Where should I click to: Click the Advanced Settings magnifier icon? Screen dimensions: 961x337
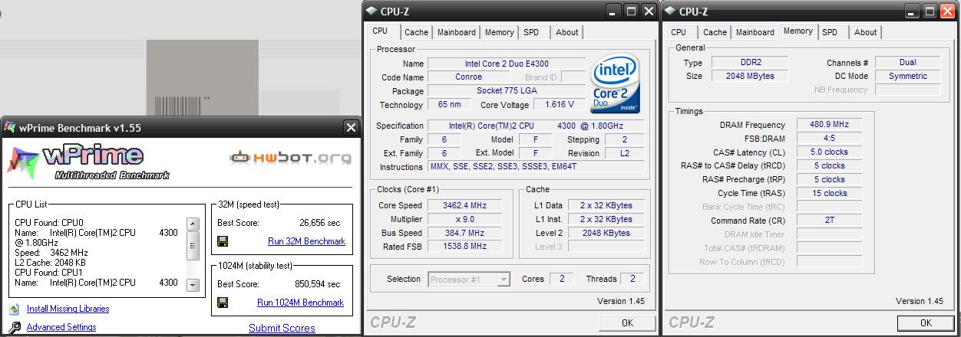tap(15, 328)
